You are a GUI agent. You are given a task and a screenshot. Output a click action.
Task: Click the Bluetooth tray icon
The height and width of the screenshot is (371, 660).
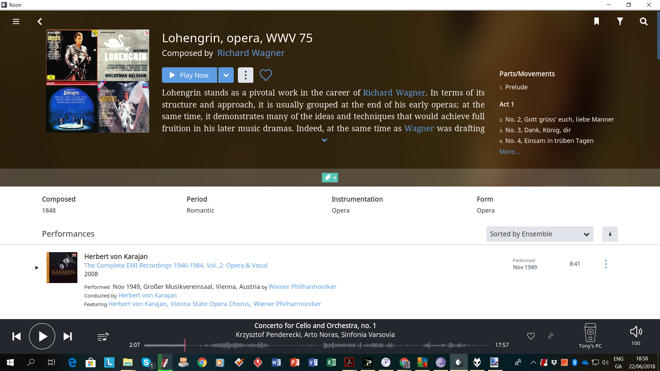(x=574, y=362)
